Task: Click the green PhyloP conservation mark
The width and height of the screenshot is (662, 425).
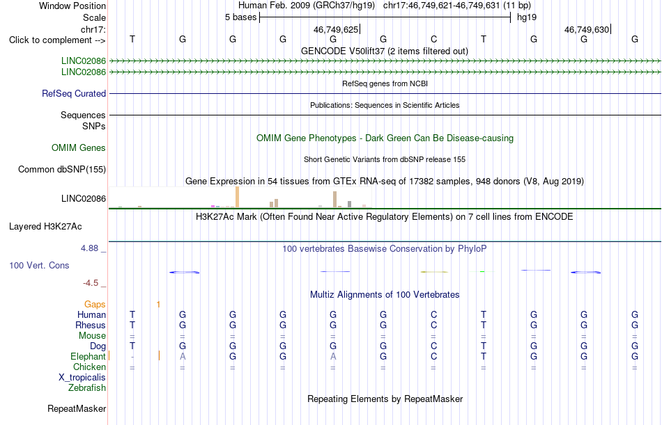Action: [x=482, y=271]
